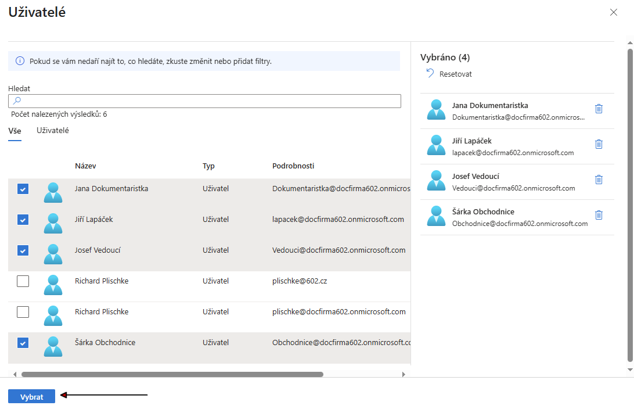
Task: Remove Jiří Lapáček via trash icon
Action: tap(599, 144)
